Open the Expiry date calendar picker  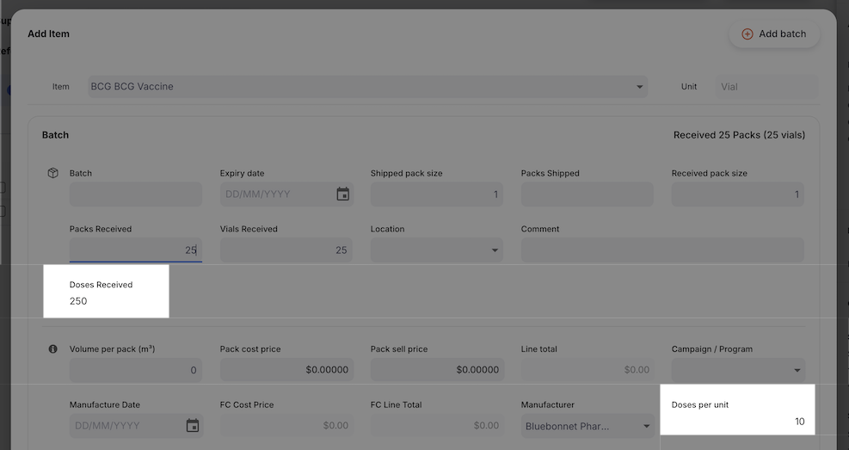342,194
